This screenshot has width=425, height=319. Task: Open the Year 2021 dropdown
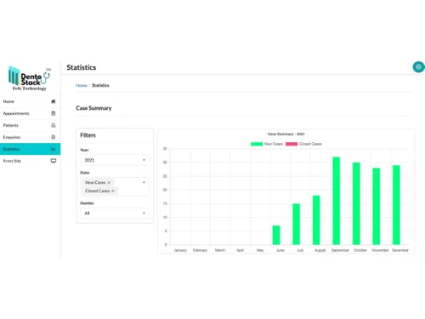[115, 160]
